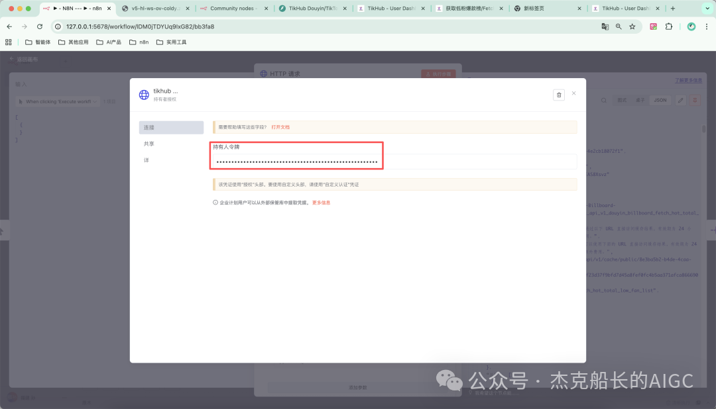Open the 实用工具 bookmark folder
The height and width of the screenshot is (409, 716).
pos(171,42)
